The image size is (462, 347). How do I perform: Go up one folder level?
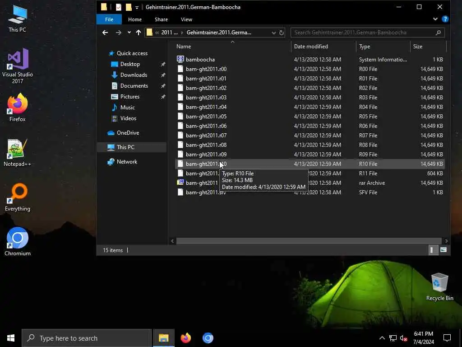[139, 33]
